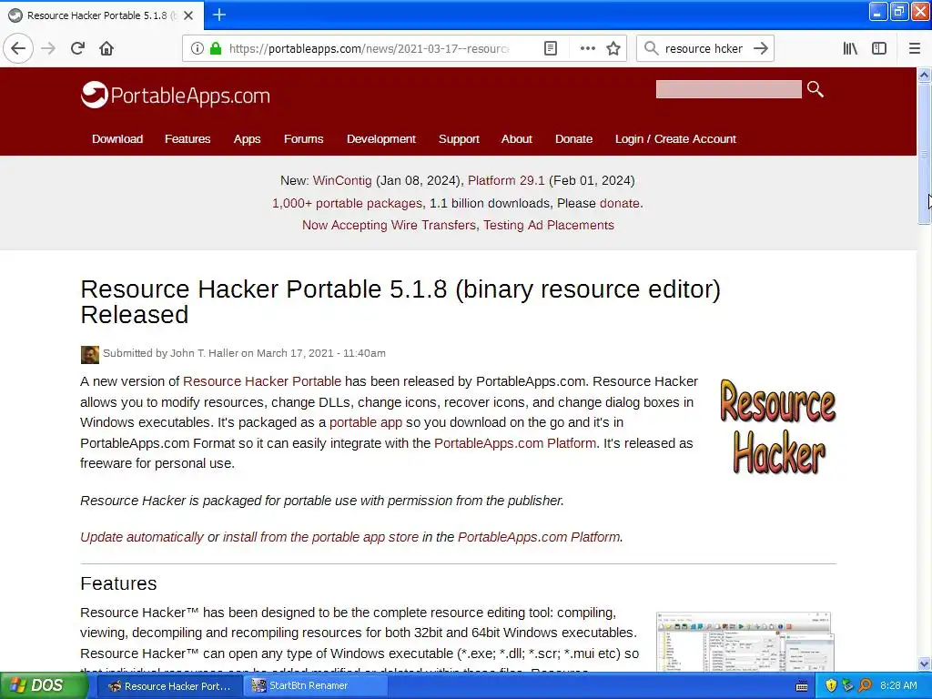Open Testing Ad Placements link
This screenshot has width=932, height=699.
coord(549,226)
